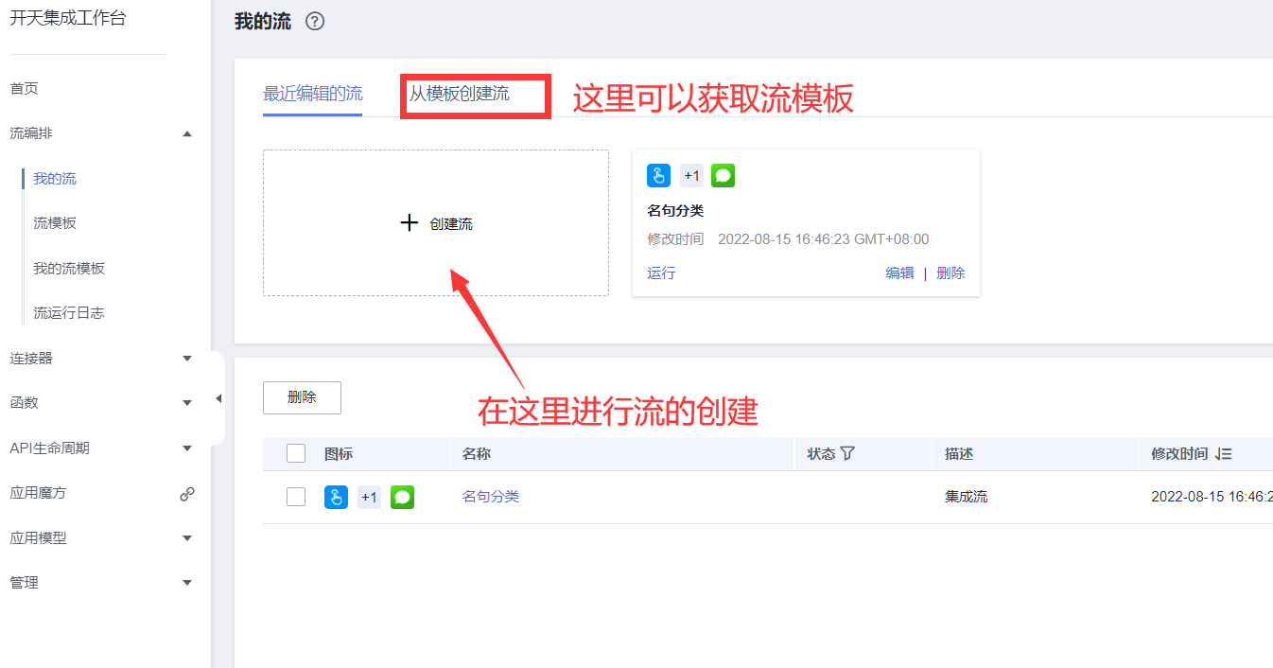Open 流模板 in sidebar

coord(55,223)
